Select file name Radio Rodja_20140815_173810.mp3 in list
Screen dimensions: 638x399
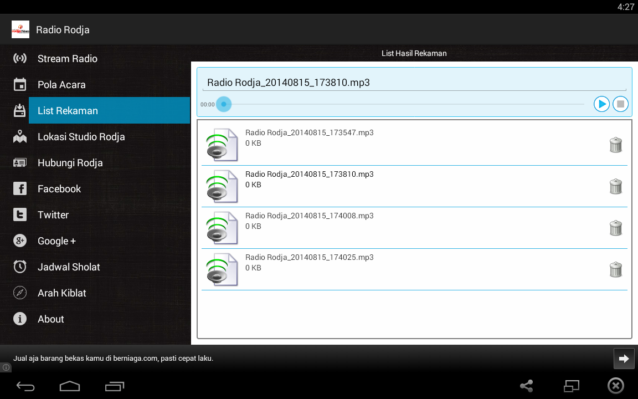[309, 174]
